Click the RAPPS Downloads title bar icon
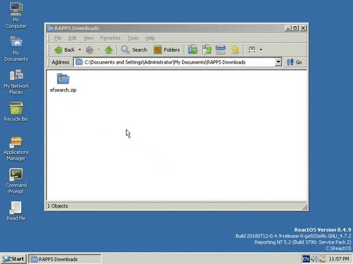Screen dimensions: 353x264 tap(51, 28)
